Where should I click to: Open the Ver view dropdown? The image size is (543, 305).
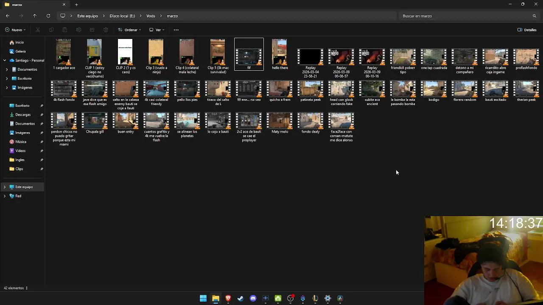point(157,30)
